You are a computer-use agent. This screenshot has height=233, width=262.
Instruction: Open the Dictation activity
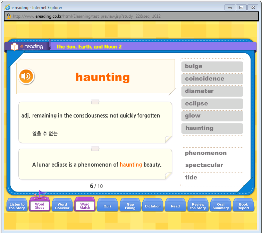(x=153, y=205)
